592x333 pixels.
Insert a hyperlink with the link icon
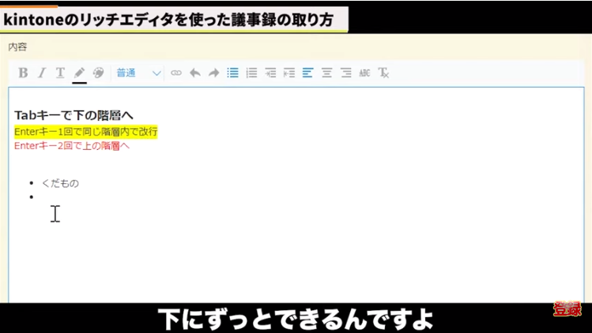coord(176,73)
